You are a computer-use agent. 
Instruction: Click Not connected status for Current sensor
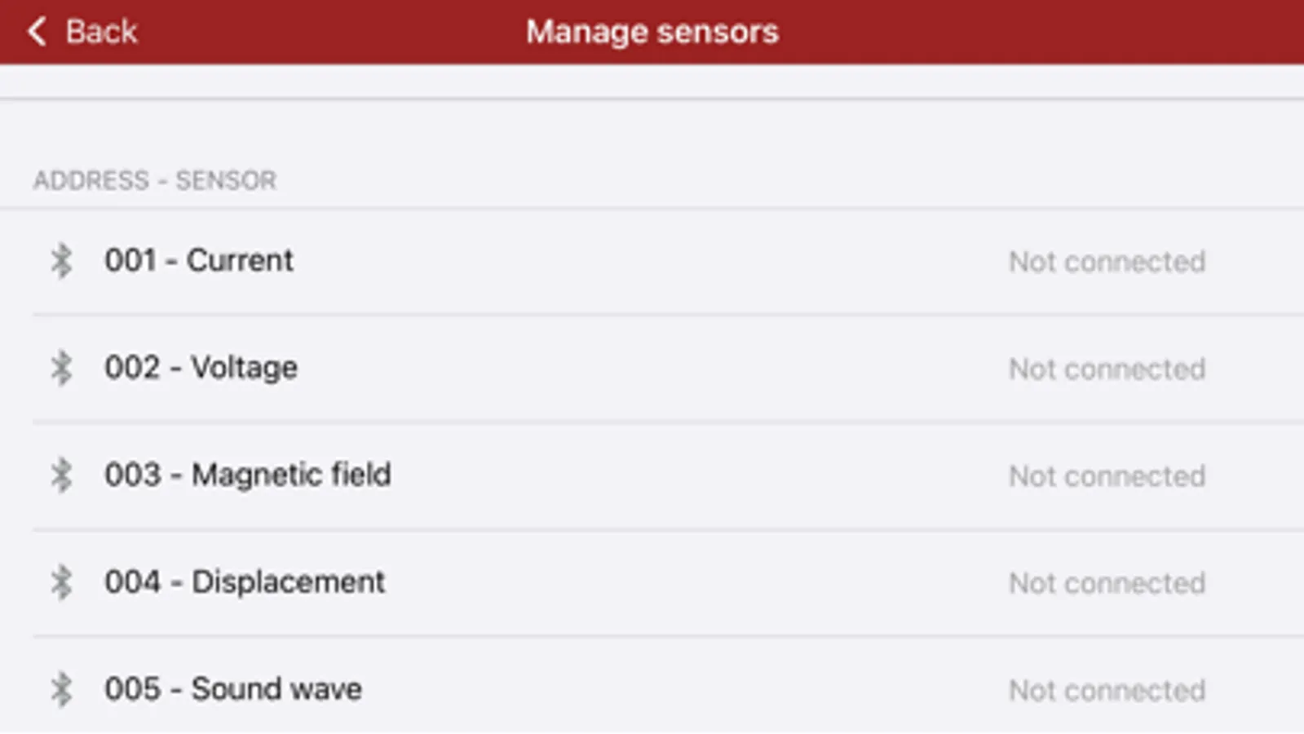[x=1107, y=262]
